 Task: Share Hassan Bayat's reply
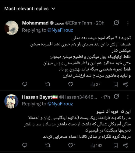tap(125, 145)
